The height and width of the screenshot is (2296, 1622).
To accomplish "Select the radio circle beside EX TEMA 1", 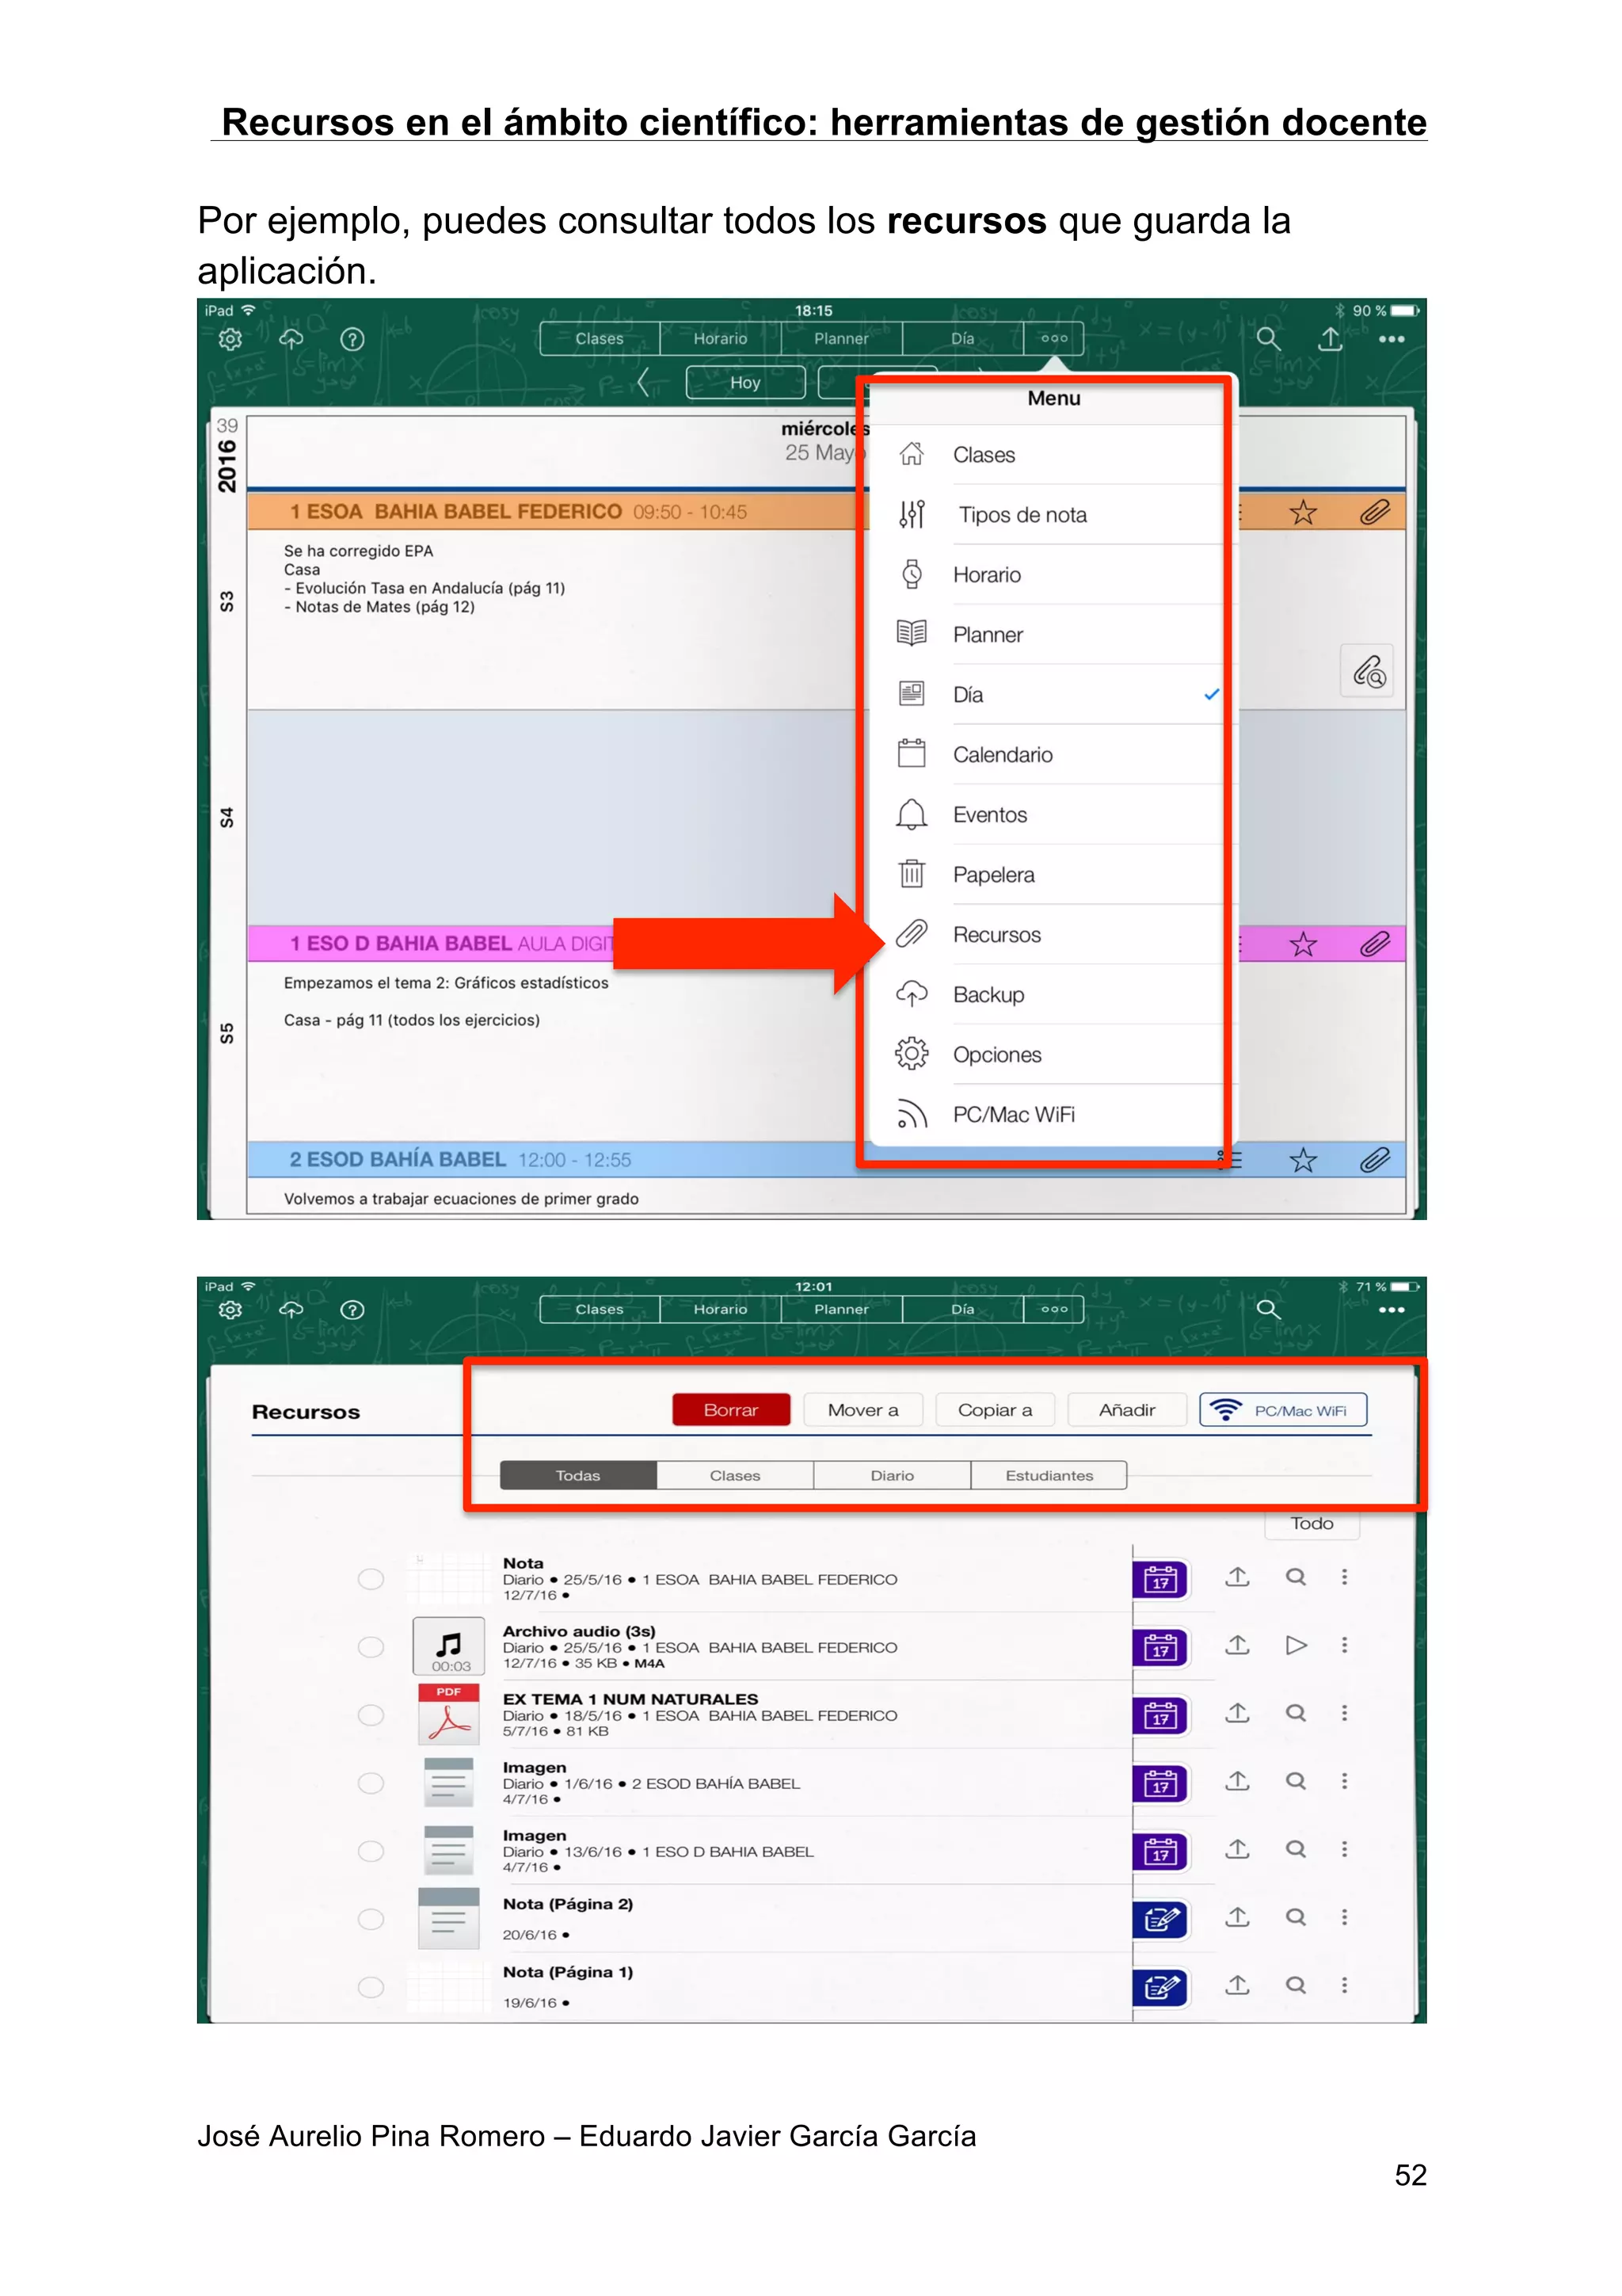I will (371, 1715).
